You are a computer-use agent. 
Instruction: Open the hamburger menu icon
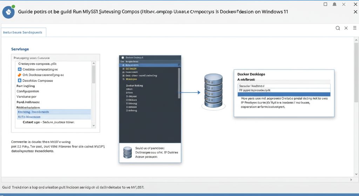click(355, 28)
